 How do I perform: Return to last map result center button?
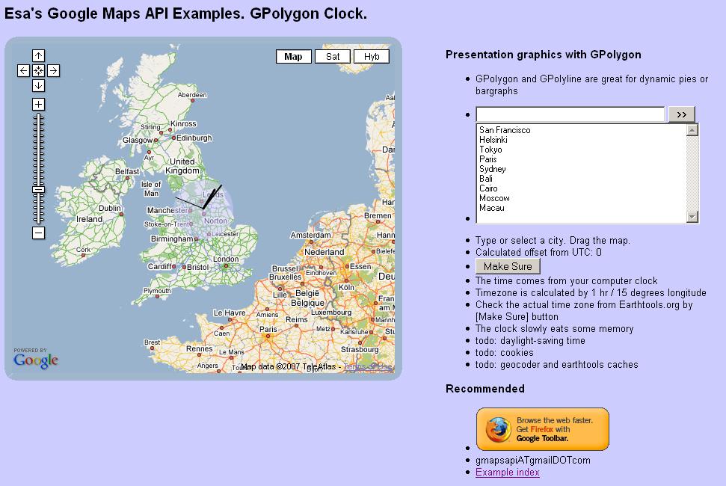point(38,70)
